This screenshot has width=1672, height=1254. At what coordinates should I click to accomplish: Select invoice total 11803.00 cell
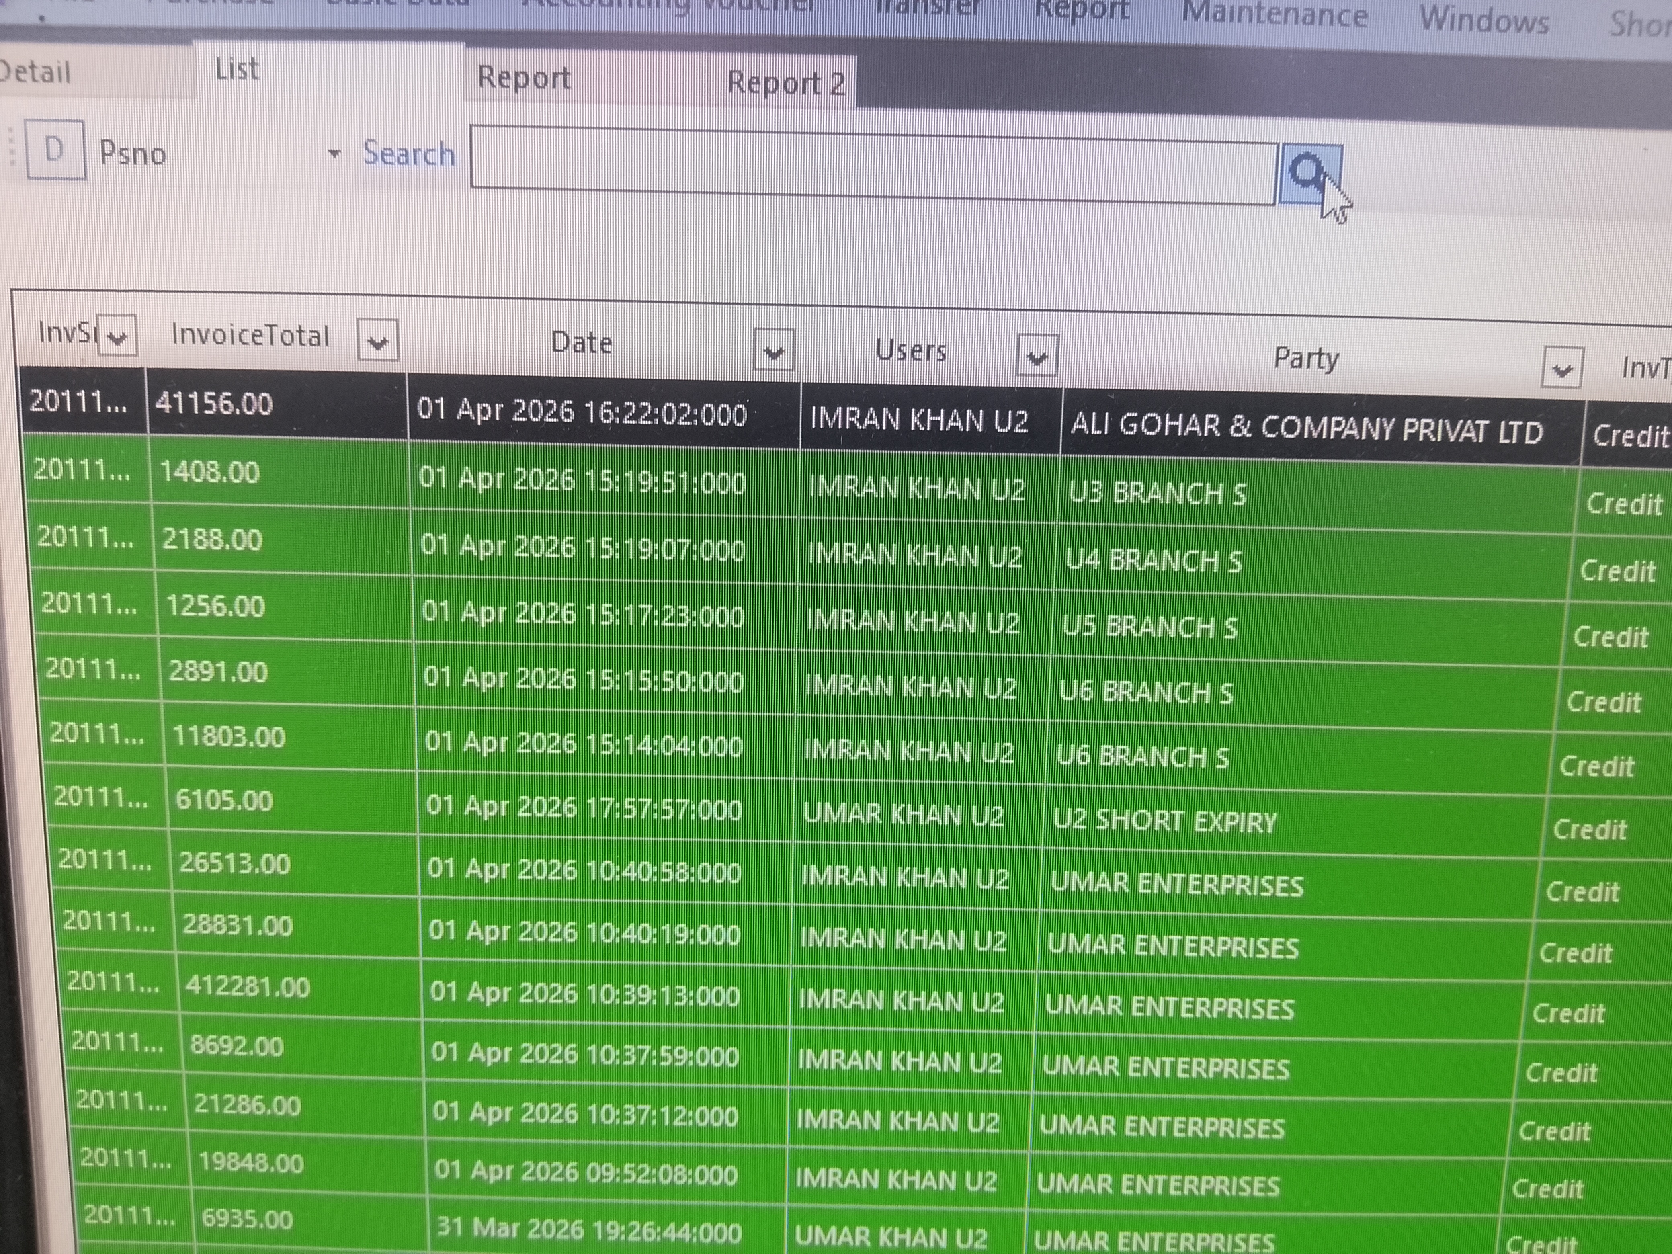290,737
